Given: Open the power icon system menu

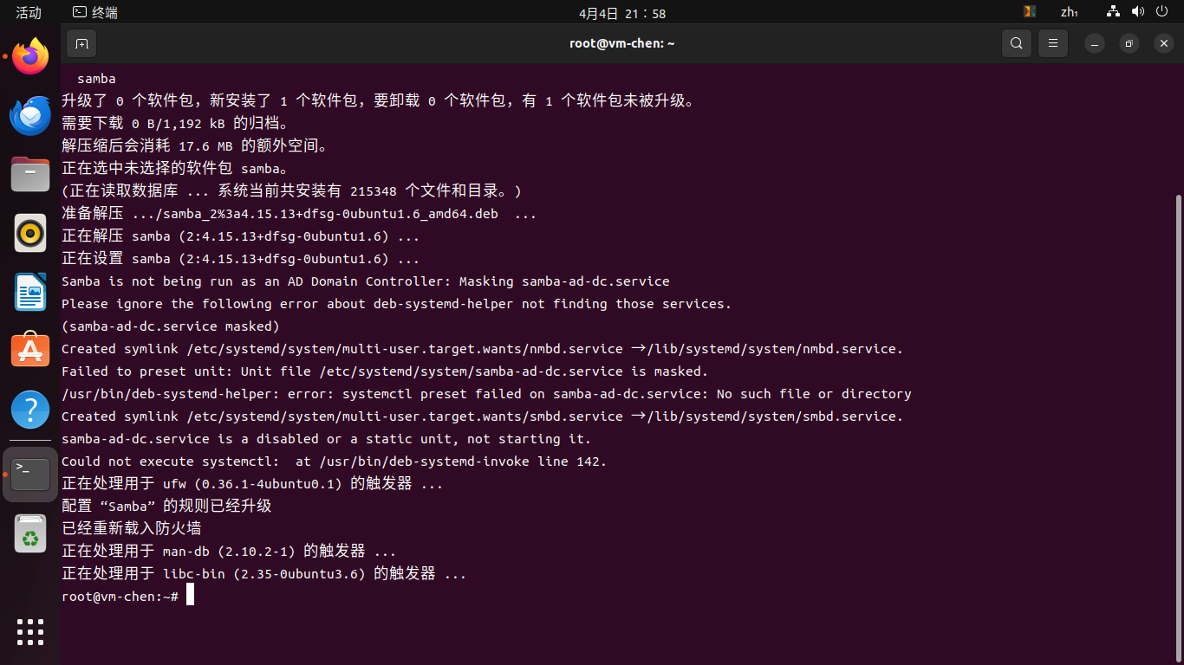Looking at the screenshot, I should pos(1162,12).
